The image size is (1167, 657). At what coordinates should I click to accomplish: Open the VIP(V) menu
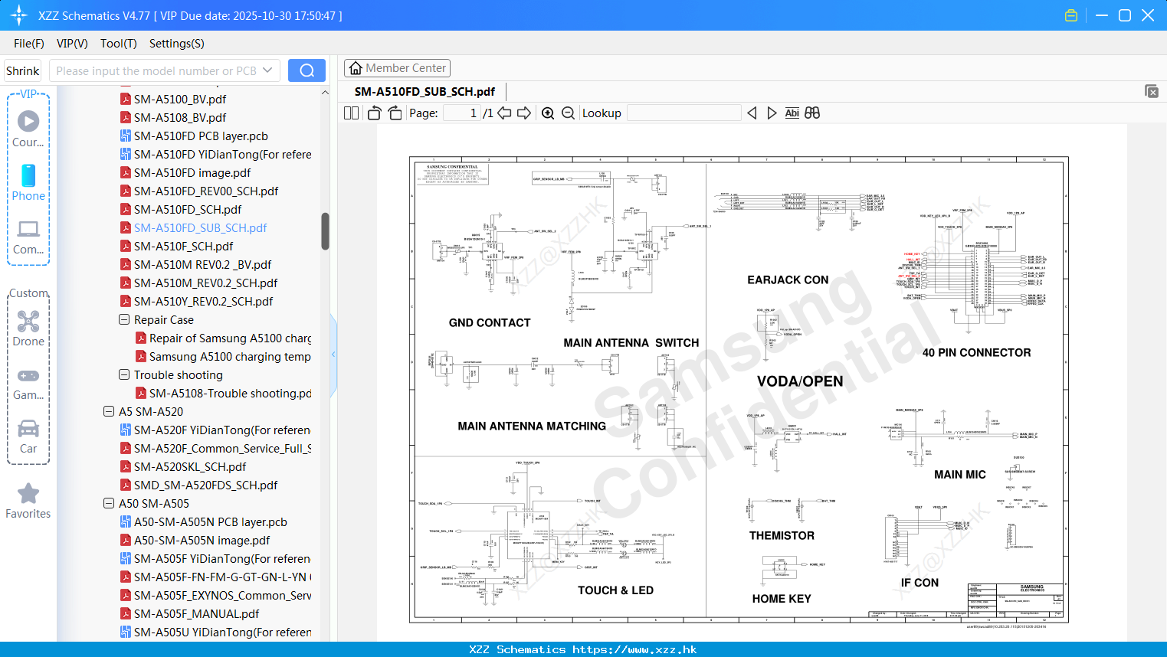pos(72,44)
